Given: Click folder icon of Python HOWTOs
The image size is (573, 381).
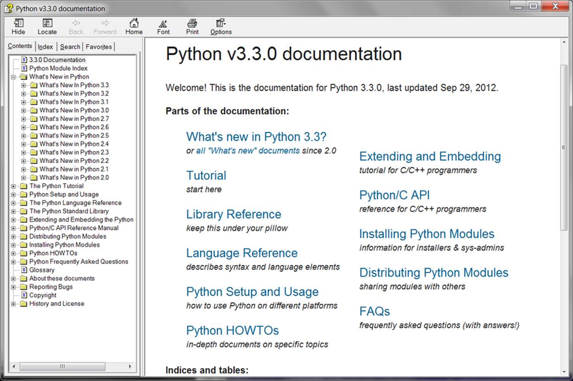Looking at the screenshot, I should click(x=24, y=253).
